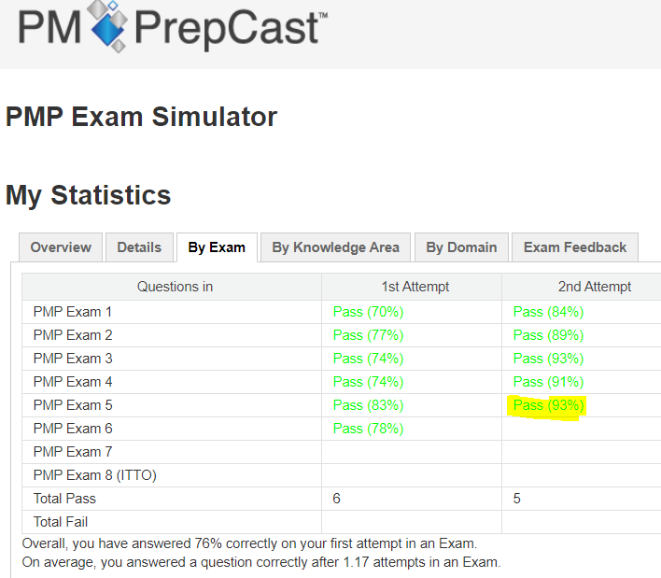
Task: Click the 2nd Attempt column header
Action: click(595, 287)
